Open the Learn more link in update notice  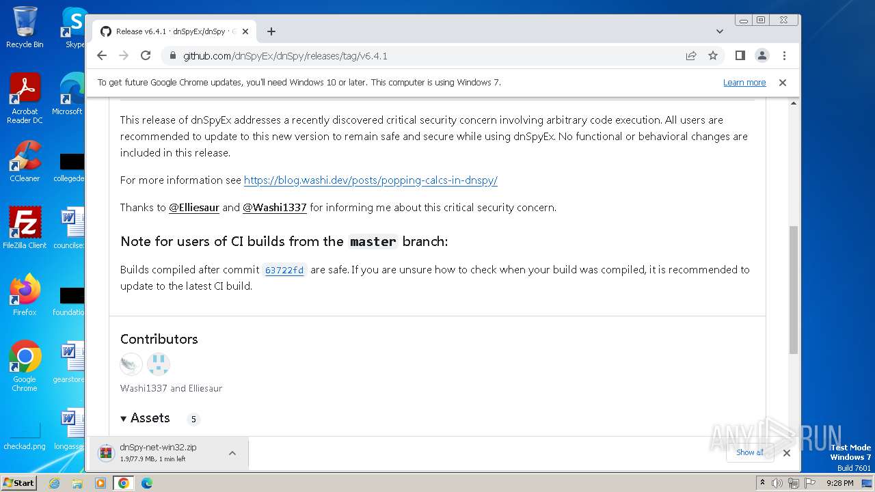pyautogui.click(x=744, y=83)
